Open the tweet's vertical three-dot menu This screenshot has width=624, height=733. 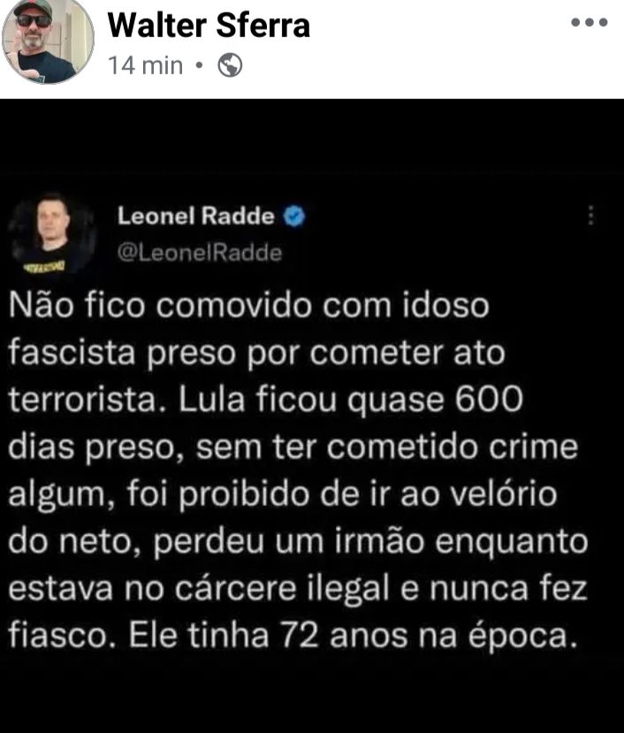[x=591, y=215]
